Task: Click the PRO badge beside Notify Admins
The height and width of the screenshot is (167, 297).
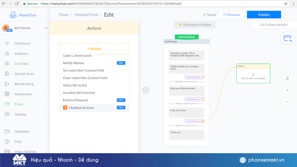Action: point(121,63)
